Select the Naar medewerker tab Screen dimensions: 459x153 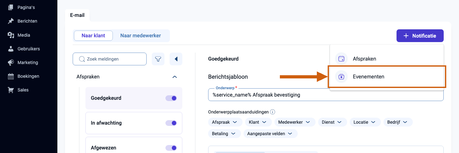(x=141, y=36)
